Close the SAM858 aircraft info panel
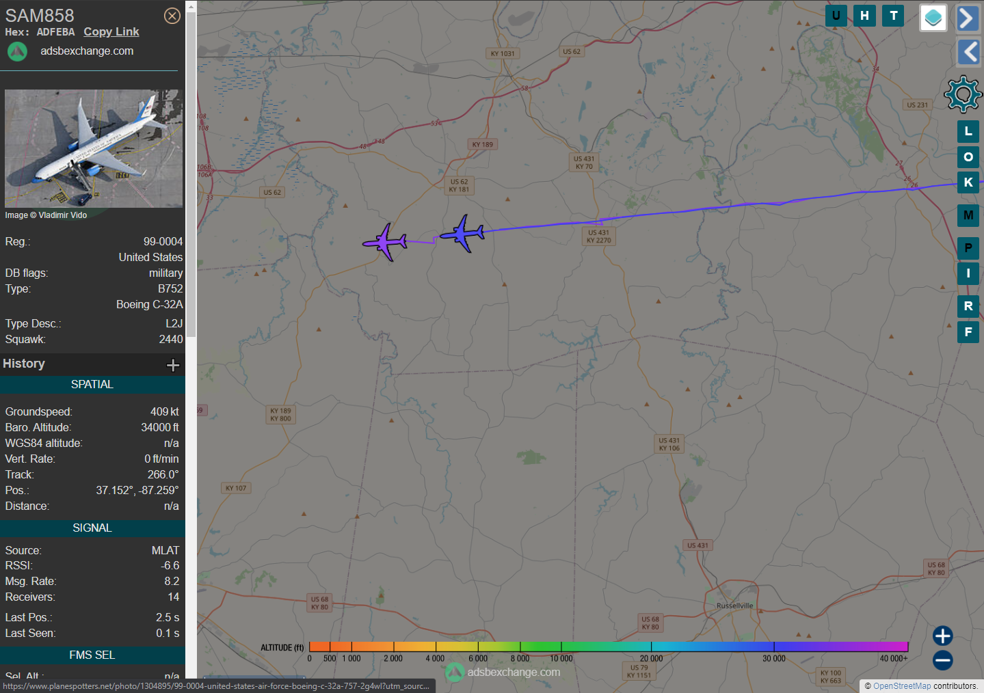Viewport: 984px width, 693px height. tap(172, 16)
